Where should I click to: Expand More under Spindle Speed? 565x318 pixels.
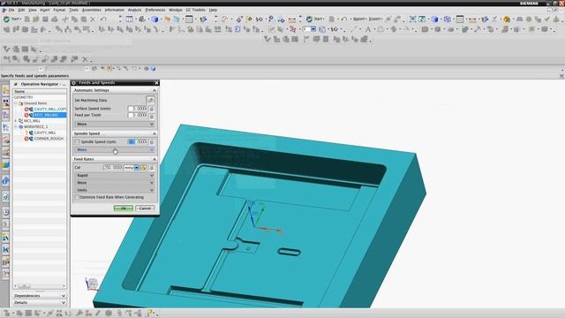(x=115, y=149)
